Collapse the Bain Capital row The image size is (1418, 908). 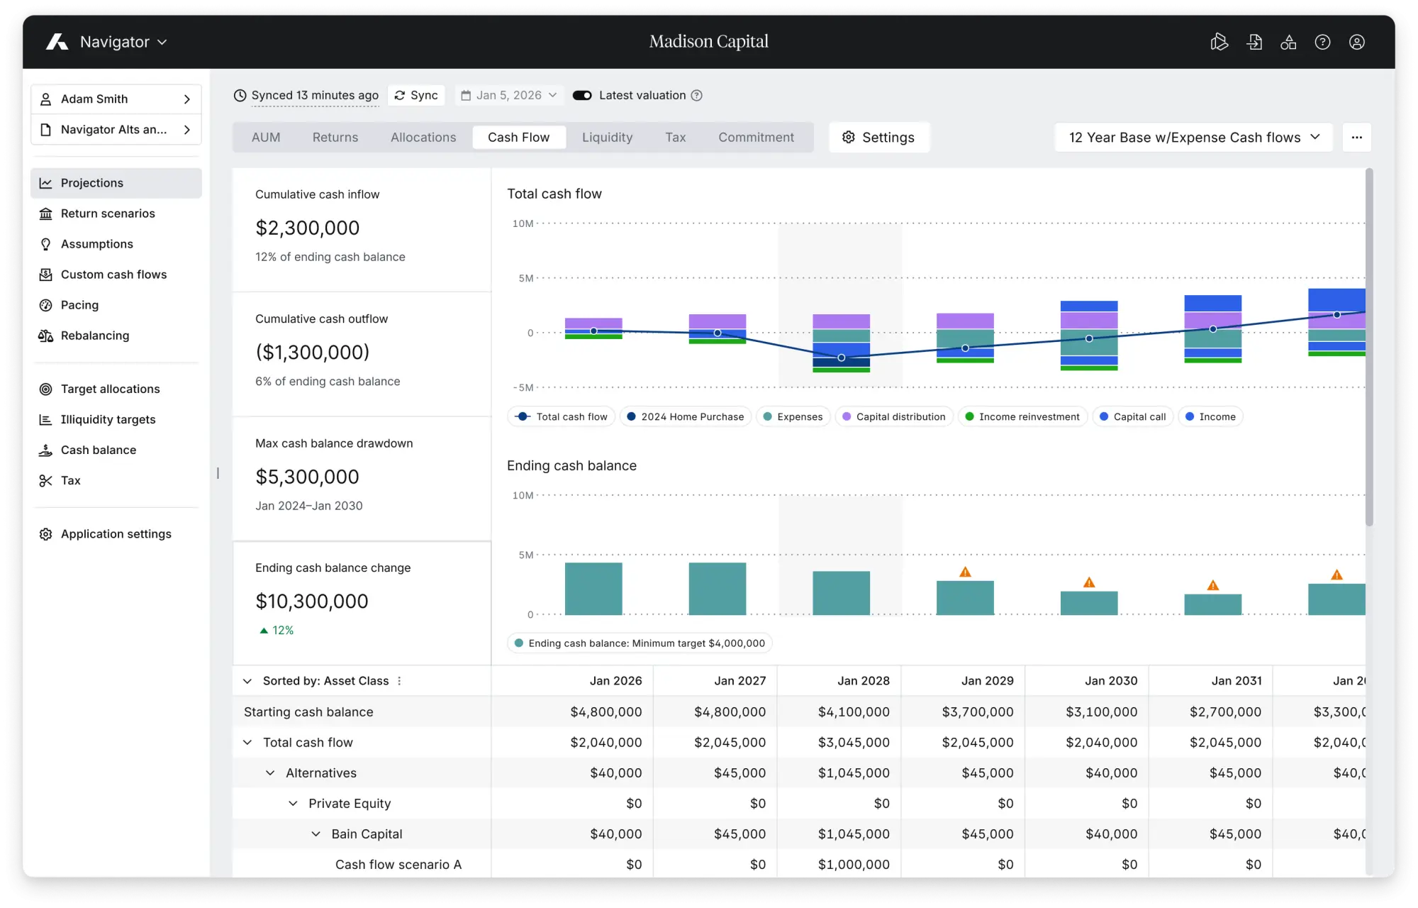coord(316,834)
